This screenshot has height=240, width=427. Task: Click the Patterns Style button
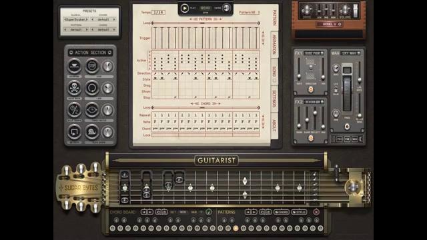[x=299, y=212]
